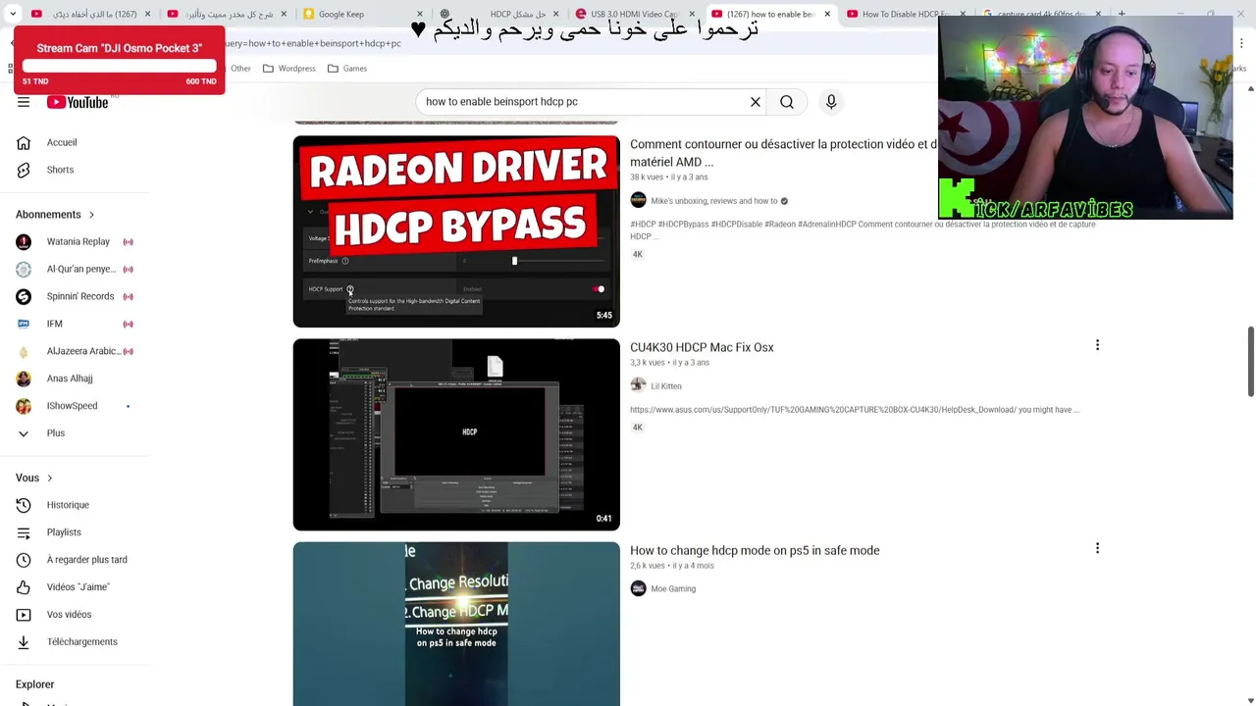Click the magnifying glass search button
The height and width of the screenshot is (706, 1256).
[787, 102]
